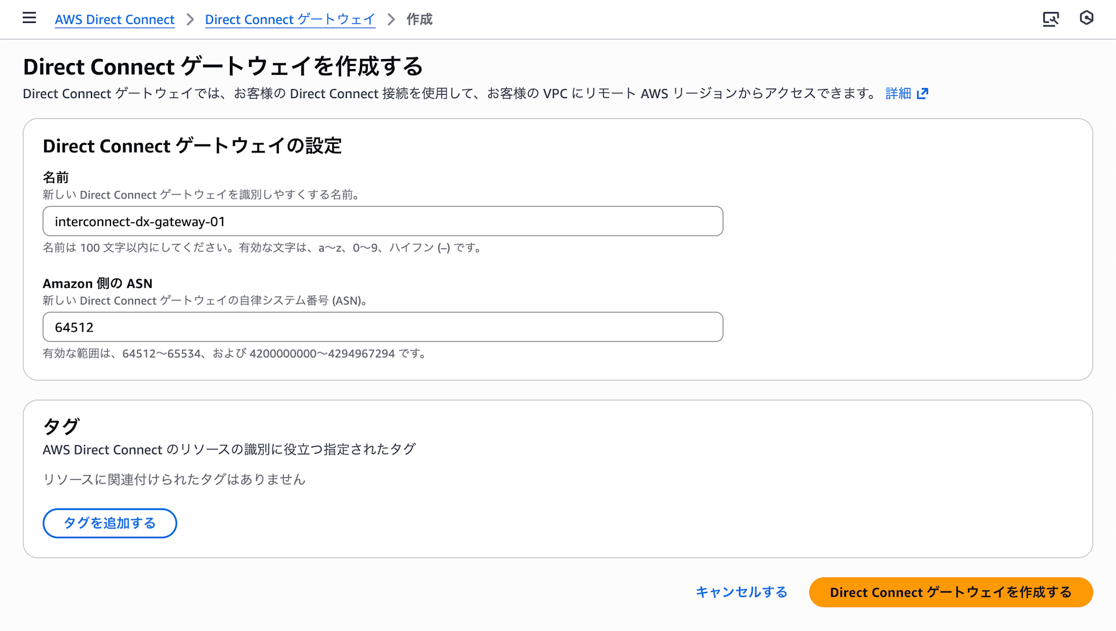Image resolution: width=1116 pixels, height=631 pixels.
Task: Navigate to the AWS Direct Connect breadcrumb link
Action: tap(114, 20)
